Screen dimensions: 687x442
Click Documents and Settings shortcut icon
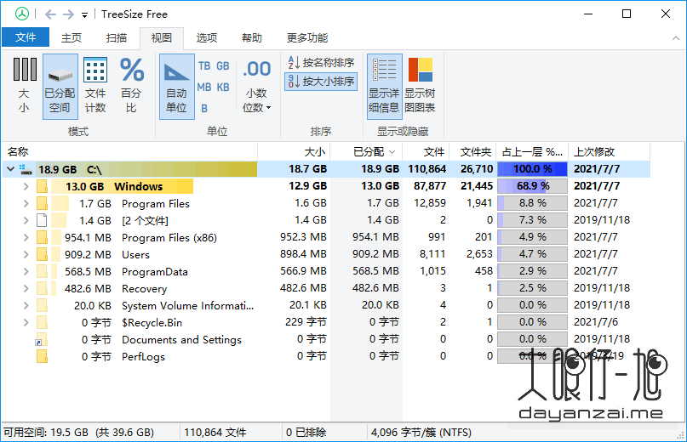[x=41, y=340]
